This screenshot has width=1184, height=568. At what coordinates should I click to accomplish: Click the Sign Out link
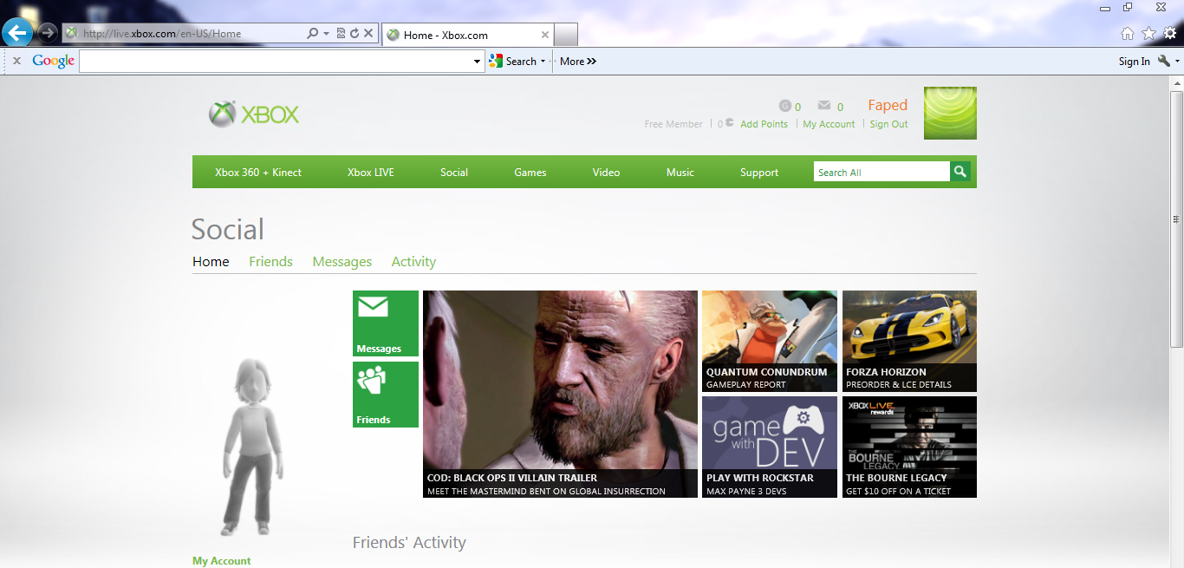[x=888, y=124]
